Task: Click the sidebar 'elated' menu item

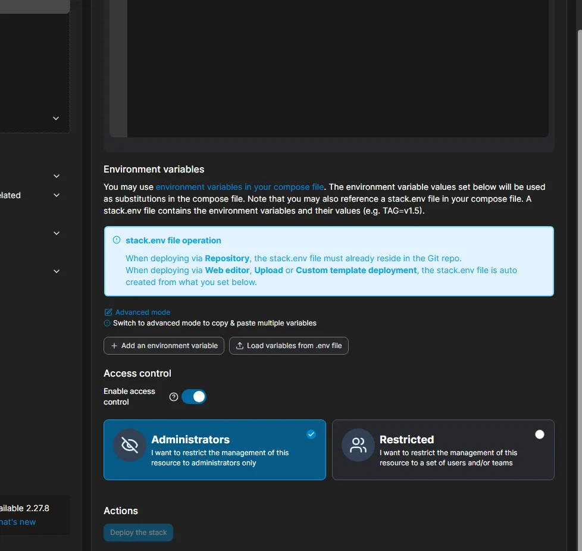Action: pyautogui.click(x=10, y=195)
